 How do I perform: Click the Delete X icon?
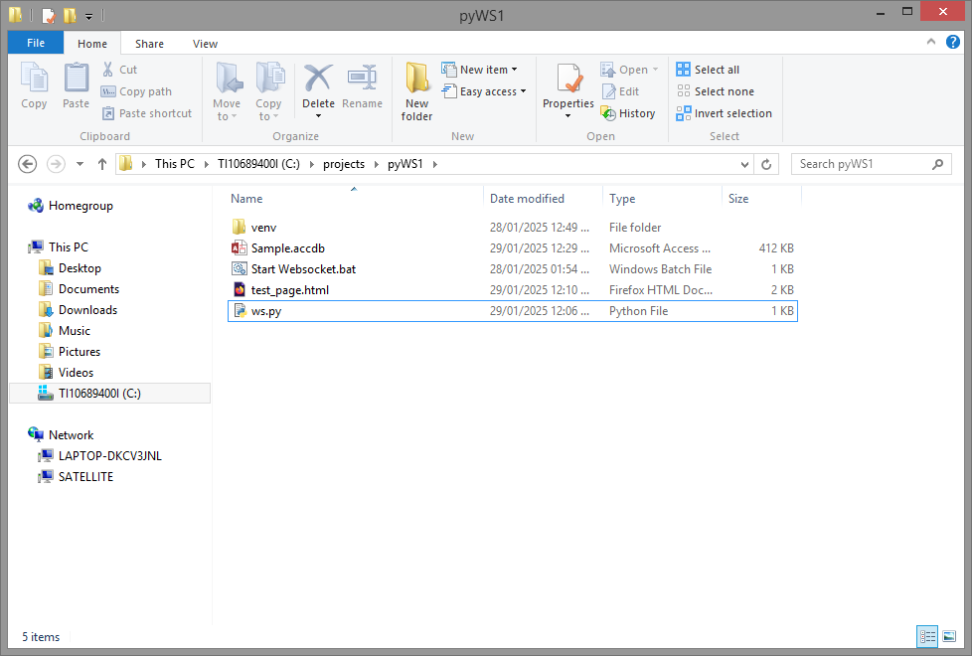click(318, 79)
